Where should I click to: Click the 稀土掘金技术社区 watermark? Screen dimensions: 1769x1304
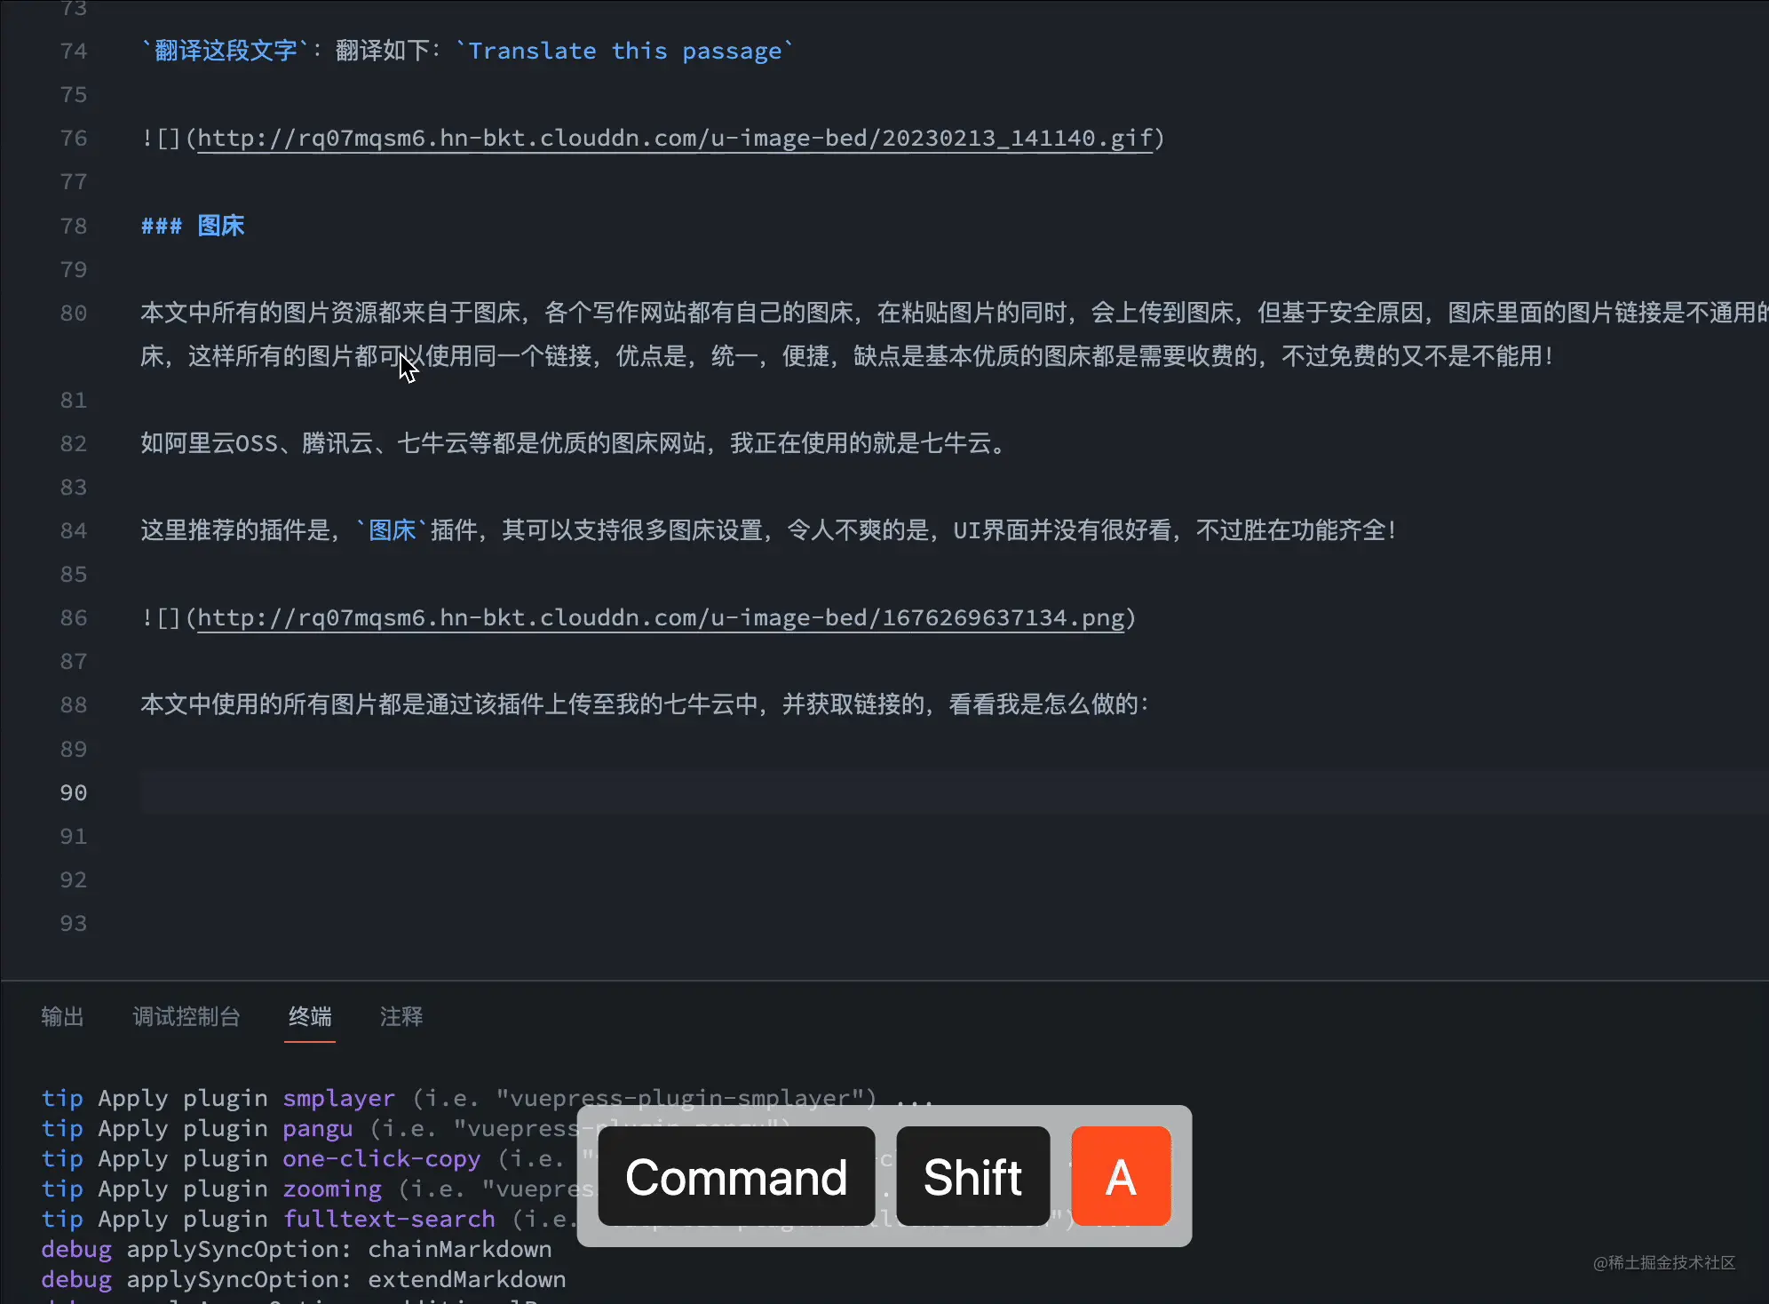click(1664, 1262)
